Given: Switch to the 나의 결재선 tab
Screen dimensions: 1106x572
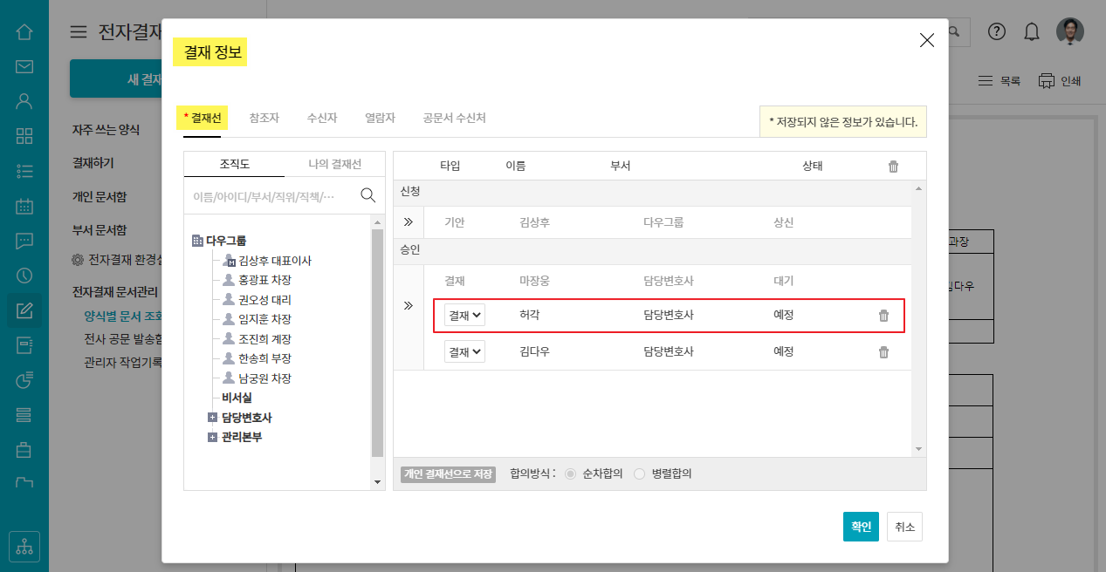Looking at the screenshot, I should pyautogui.click(x=334, y=165).
